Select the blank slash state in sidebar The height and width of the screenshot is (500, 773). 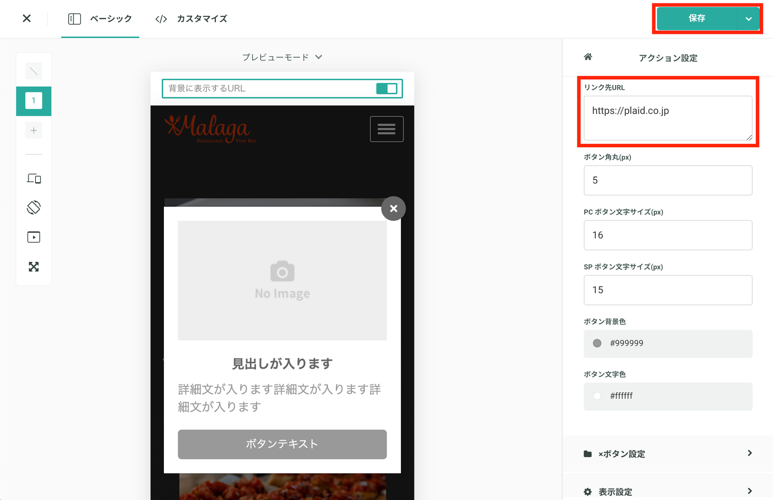tap(34, 71)
